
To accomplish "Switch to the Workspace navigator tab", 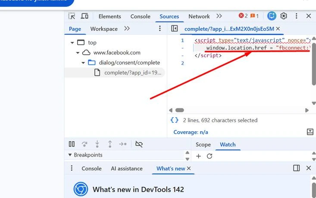I will coord(104,29).
